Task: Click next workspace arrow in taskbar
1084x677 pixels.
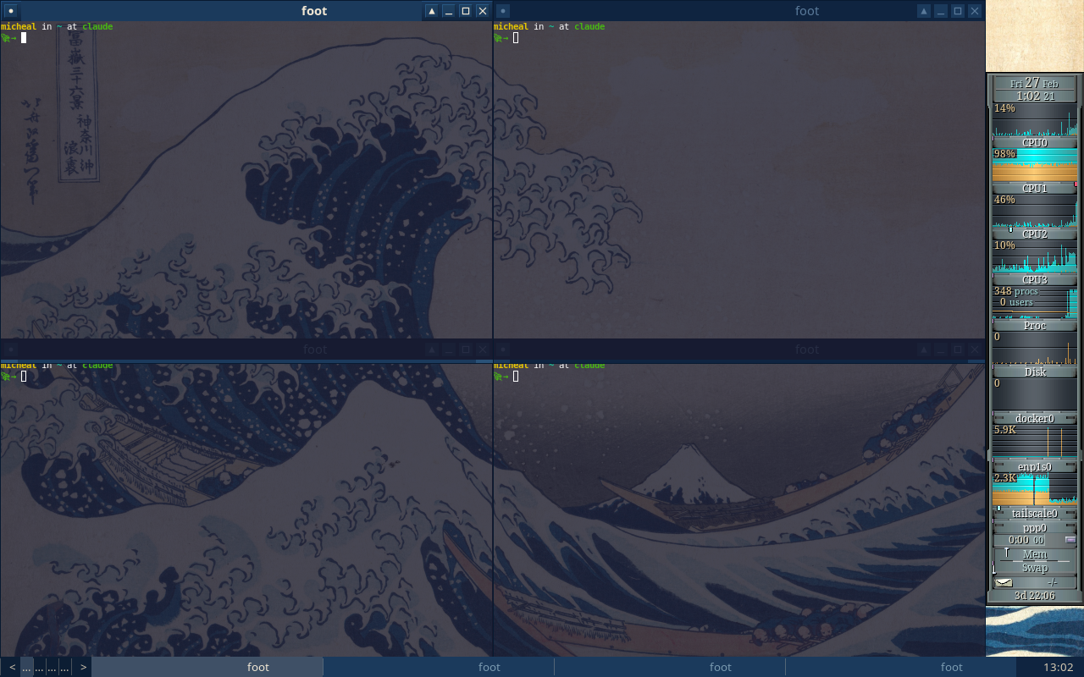Action: [x=83, y=667]
